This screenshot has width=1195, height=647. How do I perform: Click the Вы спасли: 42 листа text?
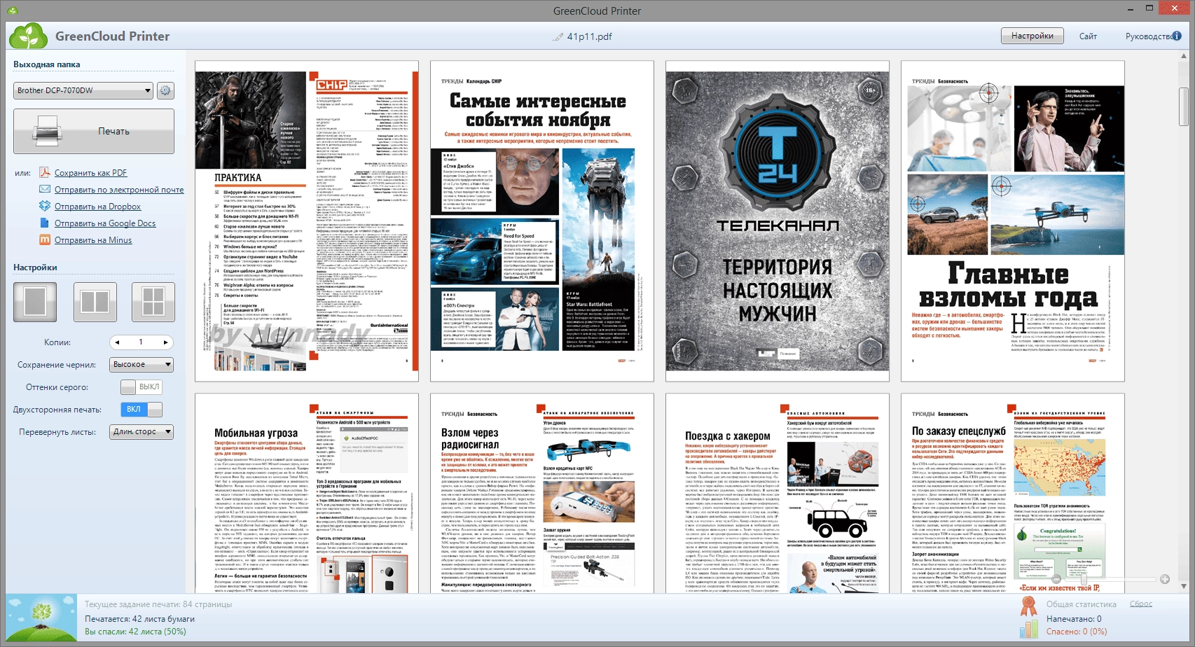coord(135,632)
